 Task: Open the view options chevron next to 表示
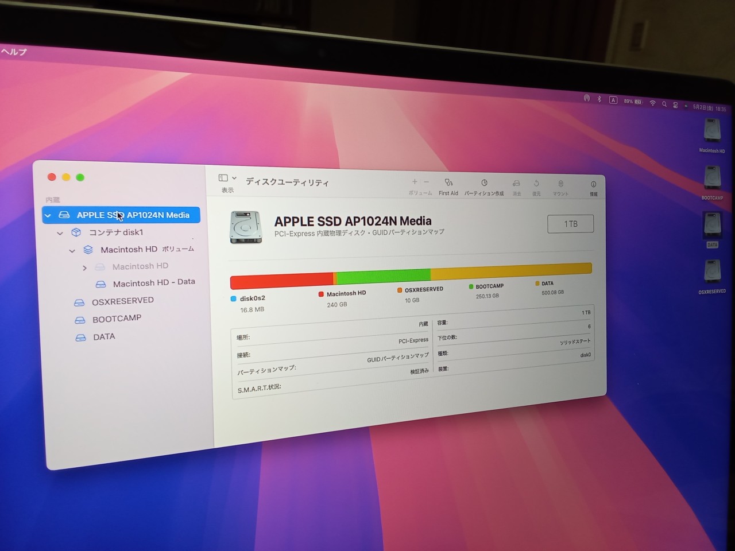pos(234,178)
